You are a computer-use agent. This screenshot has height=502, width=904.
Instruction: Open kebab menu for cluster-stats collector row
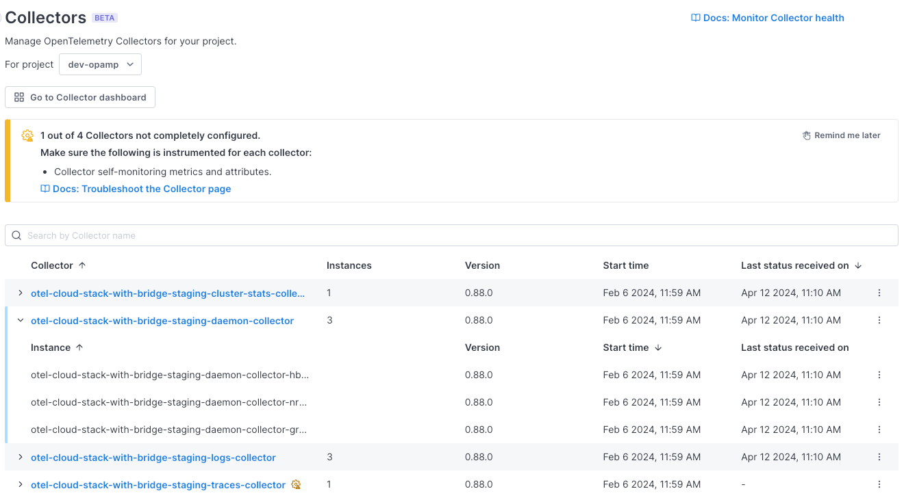(879, 293)
